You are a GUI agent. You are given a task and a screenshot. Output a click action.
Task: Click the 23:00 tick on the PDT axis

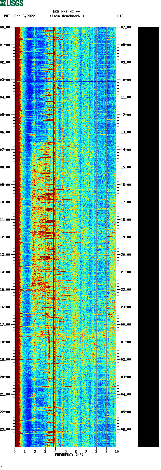click(5, 429)
